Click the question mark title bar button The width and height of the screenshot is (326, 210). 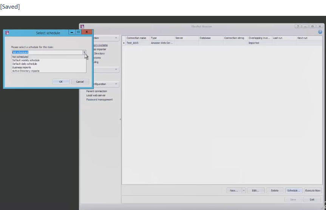(298, 26)
